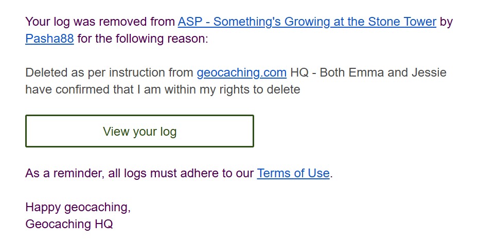Click the 'Your log was removed from' text
The height and width of the screenshot is (241, 480).
point(100,22)
